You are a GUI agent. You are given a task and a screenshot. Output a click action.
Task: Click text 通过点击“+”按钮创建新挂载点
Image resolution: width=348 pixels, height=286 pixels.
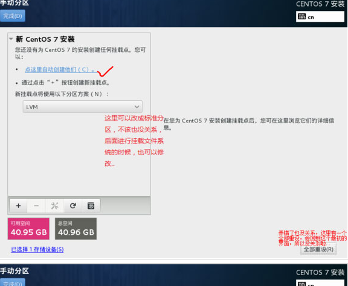66,83
